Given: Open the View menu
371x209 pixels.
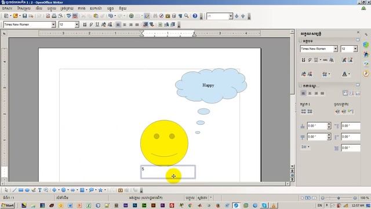Looking at the screenshot, I should tap(39, 8).
